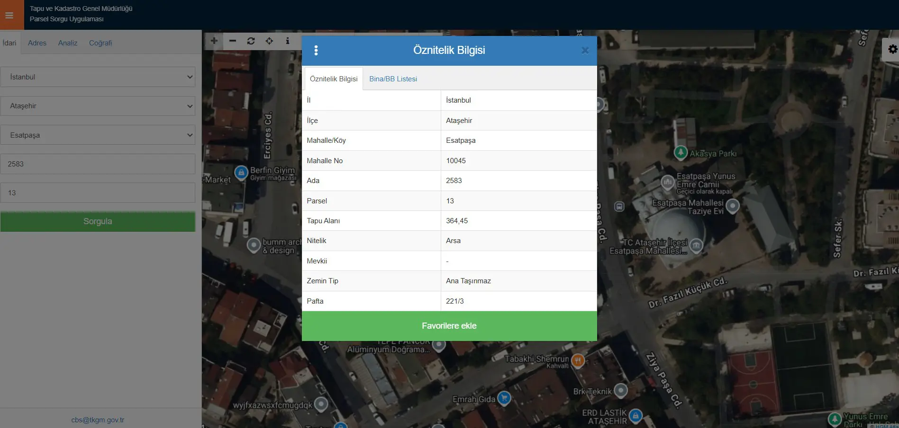Screen dimensions: 899x428
Task: Click the bumm arch & design marker
Action: (254, 245)
